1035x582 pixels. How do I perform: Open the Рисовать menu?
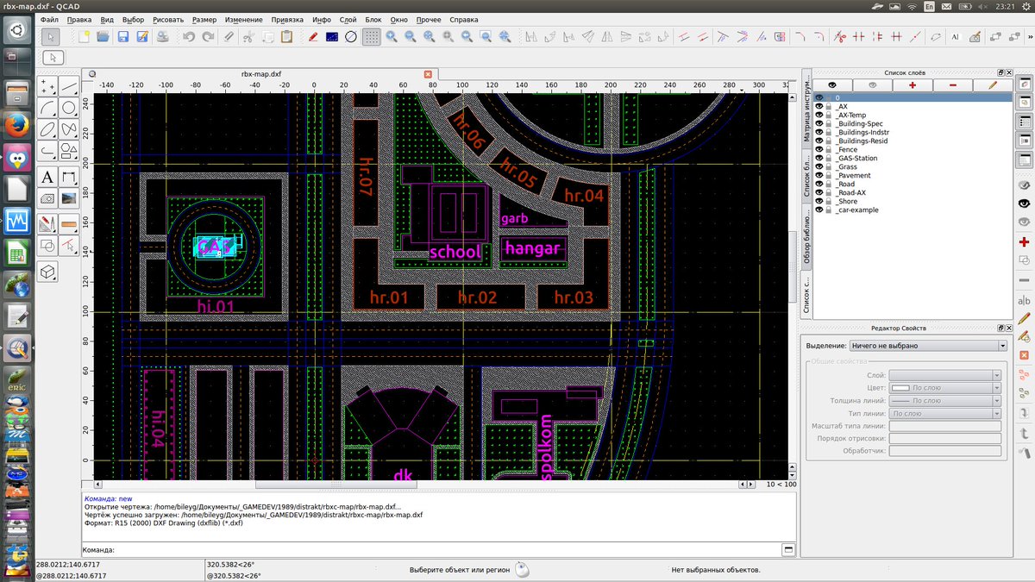pyautogui.click(x=167, y=19)
